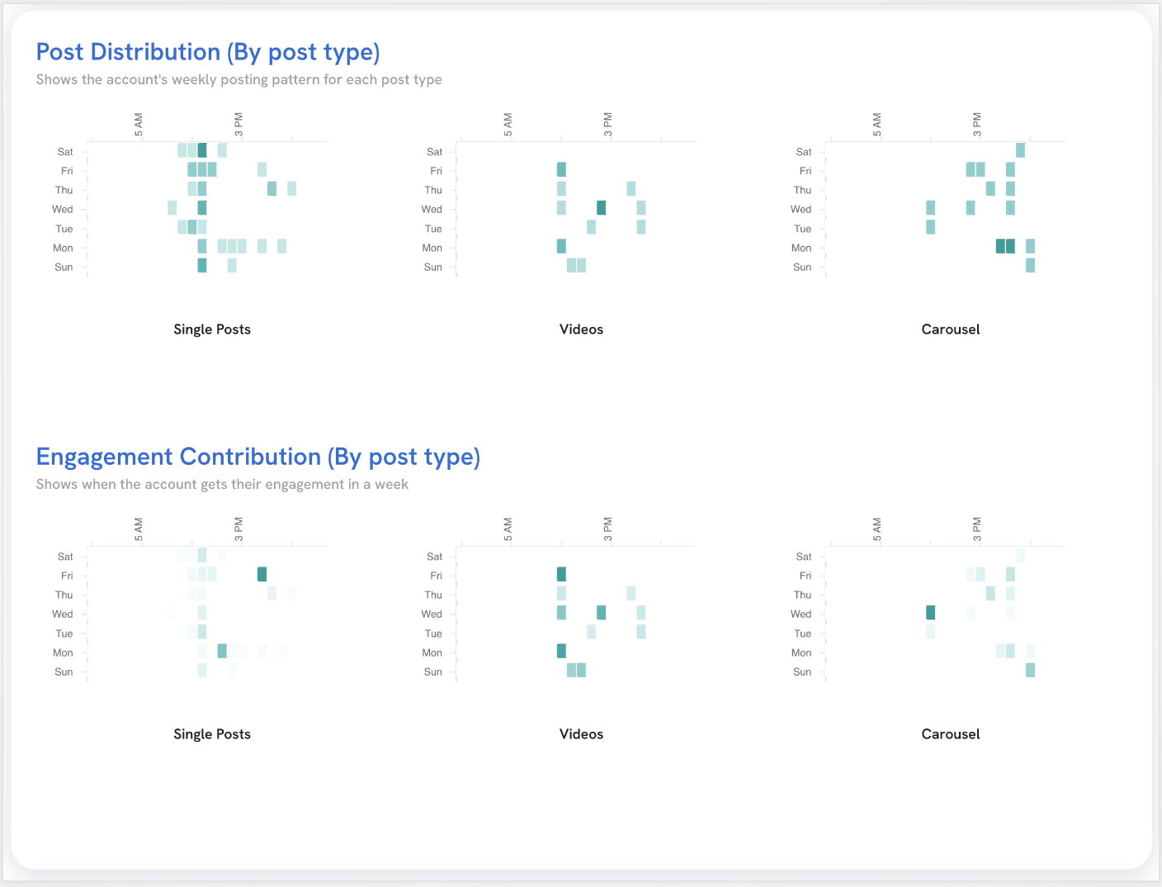Select Single Posts label under Post Distribution
1162x887 pixels.
pyautogui.click(x=212, y=330)
